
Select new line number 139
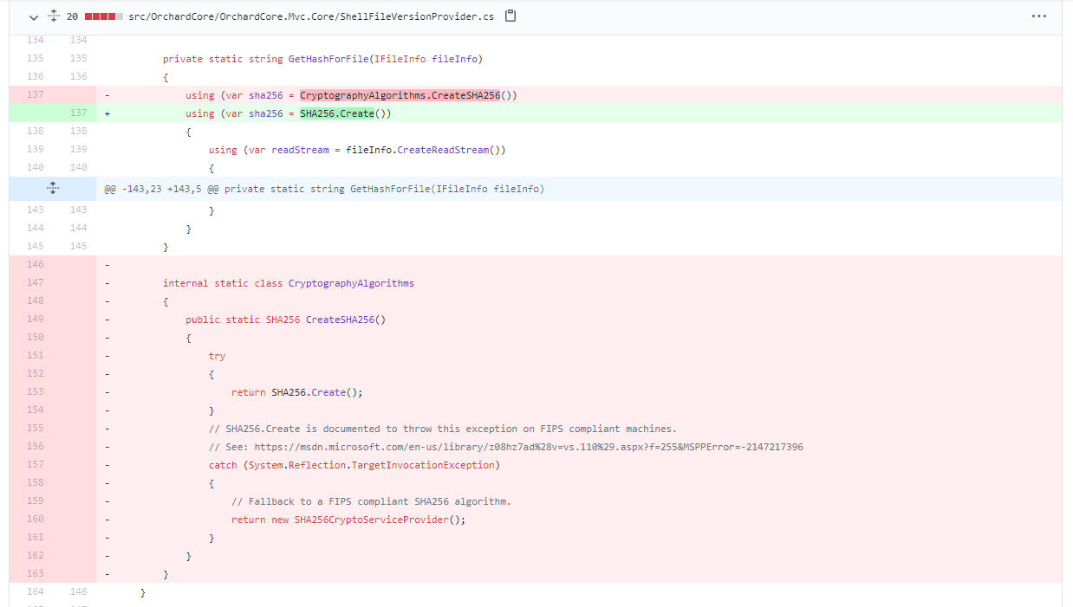(x=79, y=150)
